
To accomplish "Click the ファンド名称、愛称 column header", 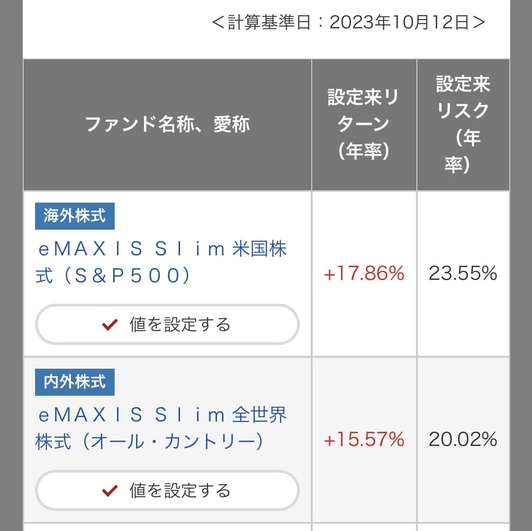I will coord(167,124).
